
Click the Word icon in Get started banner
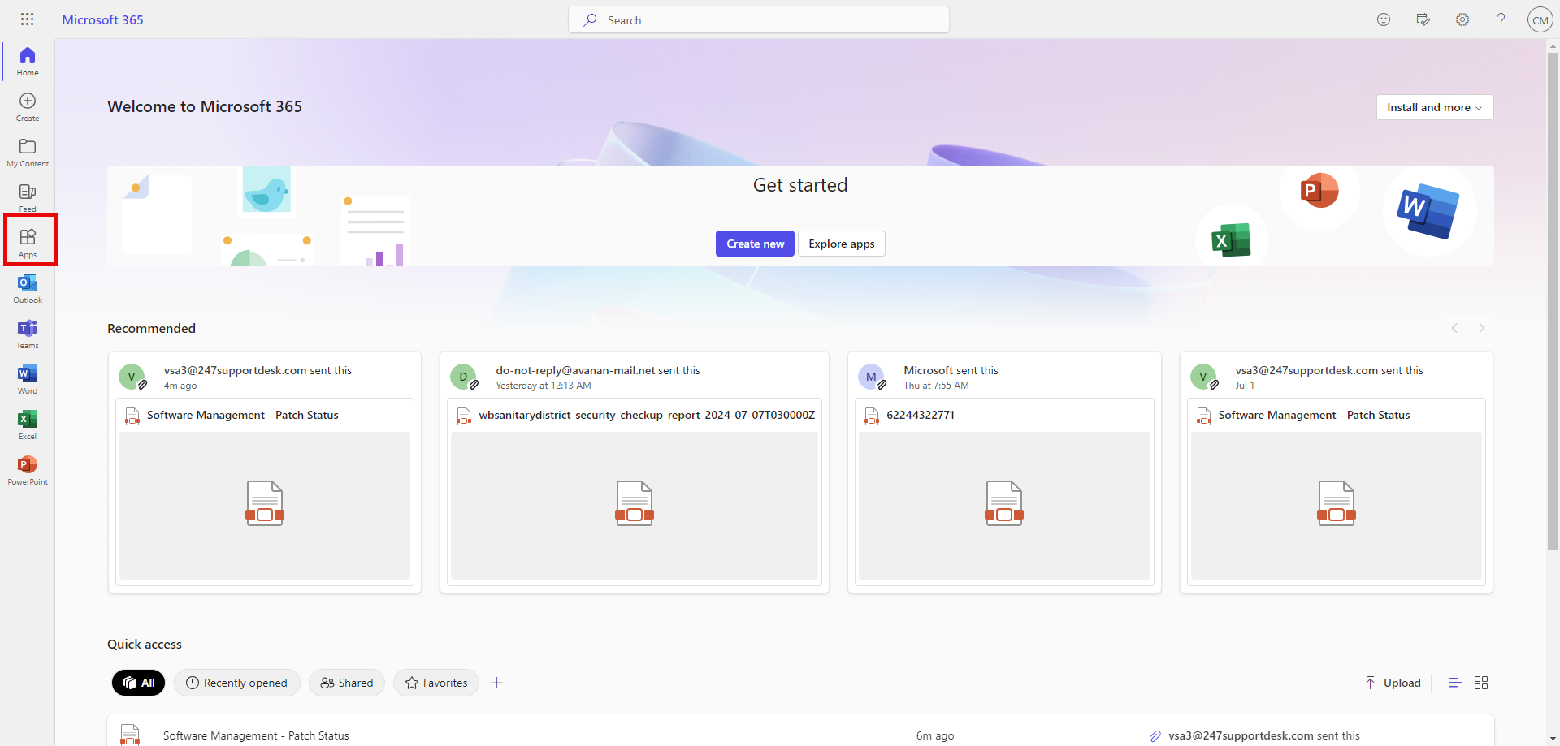click(x=1428, y=211)
